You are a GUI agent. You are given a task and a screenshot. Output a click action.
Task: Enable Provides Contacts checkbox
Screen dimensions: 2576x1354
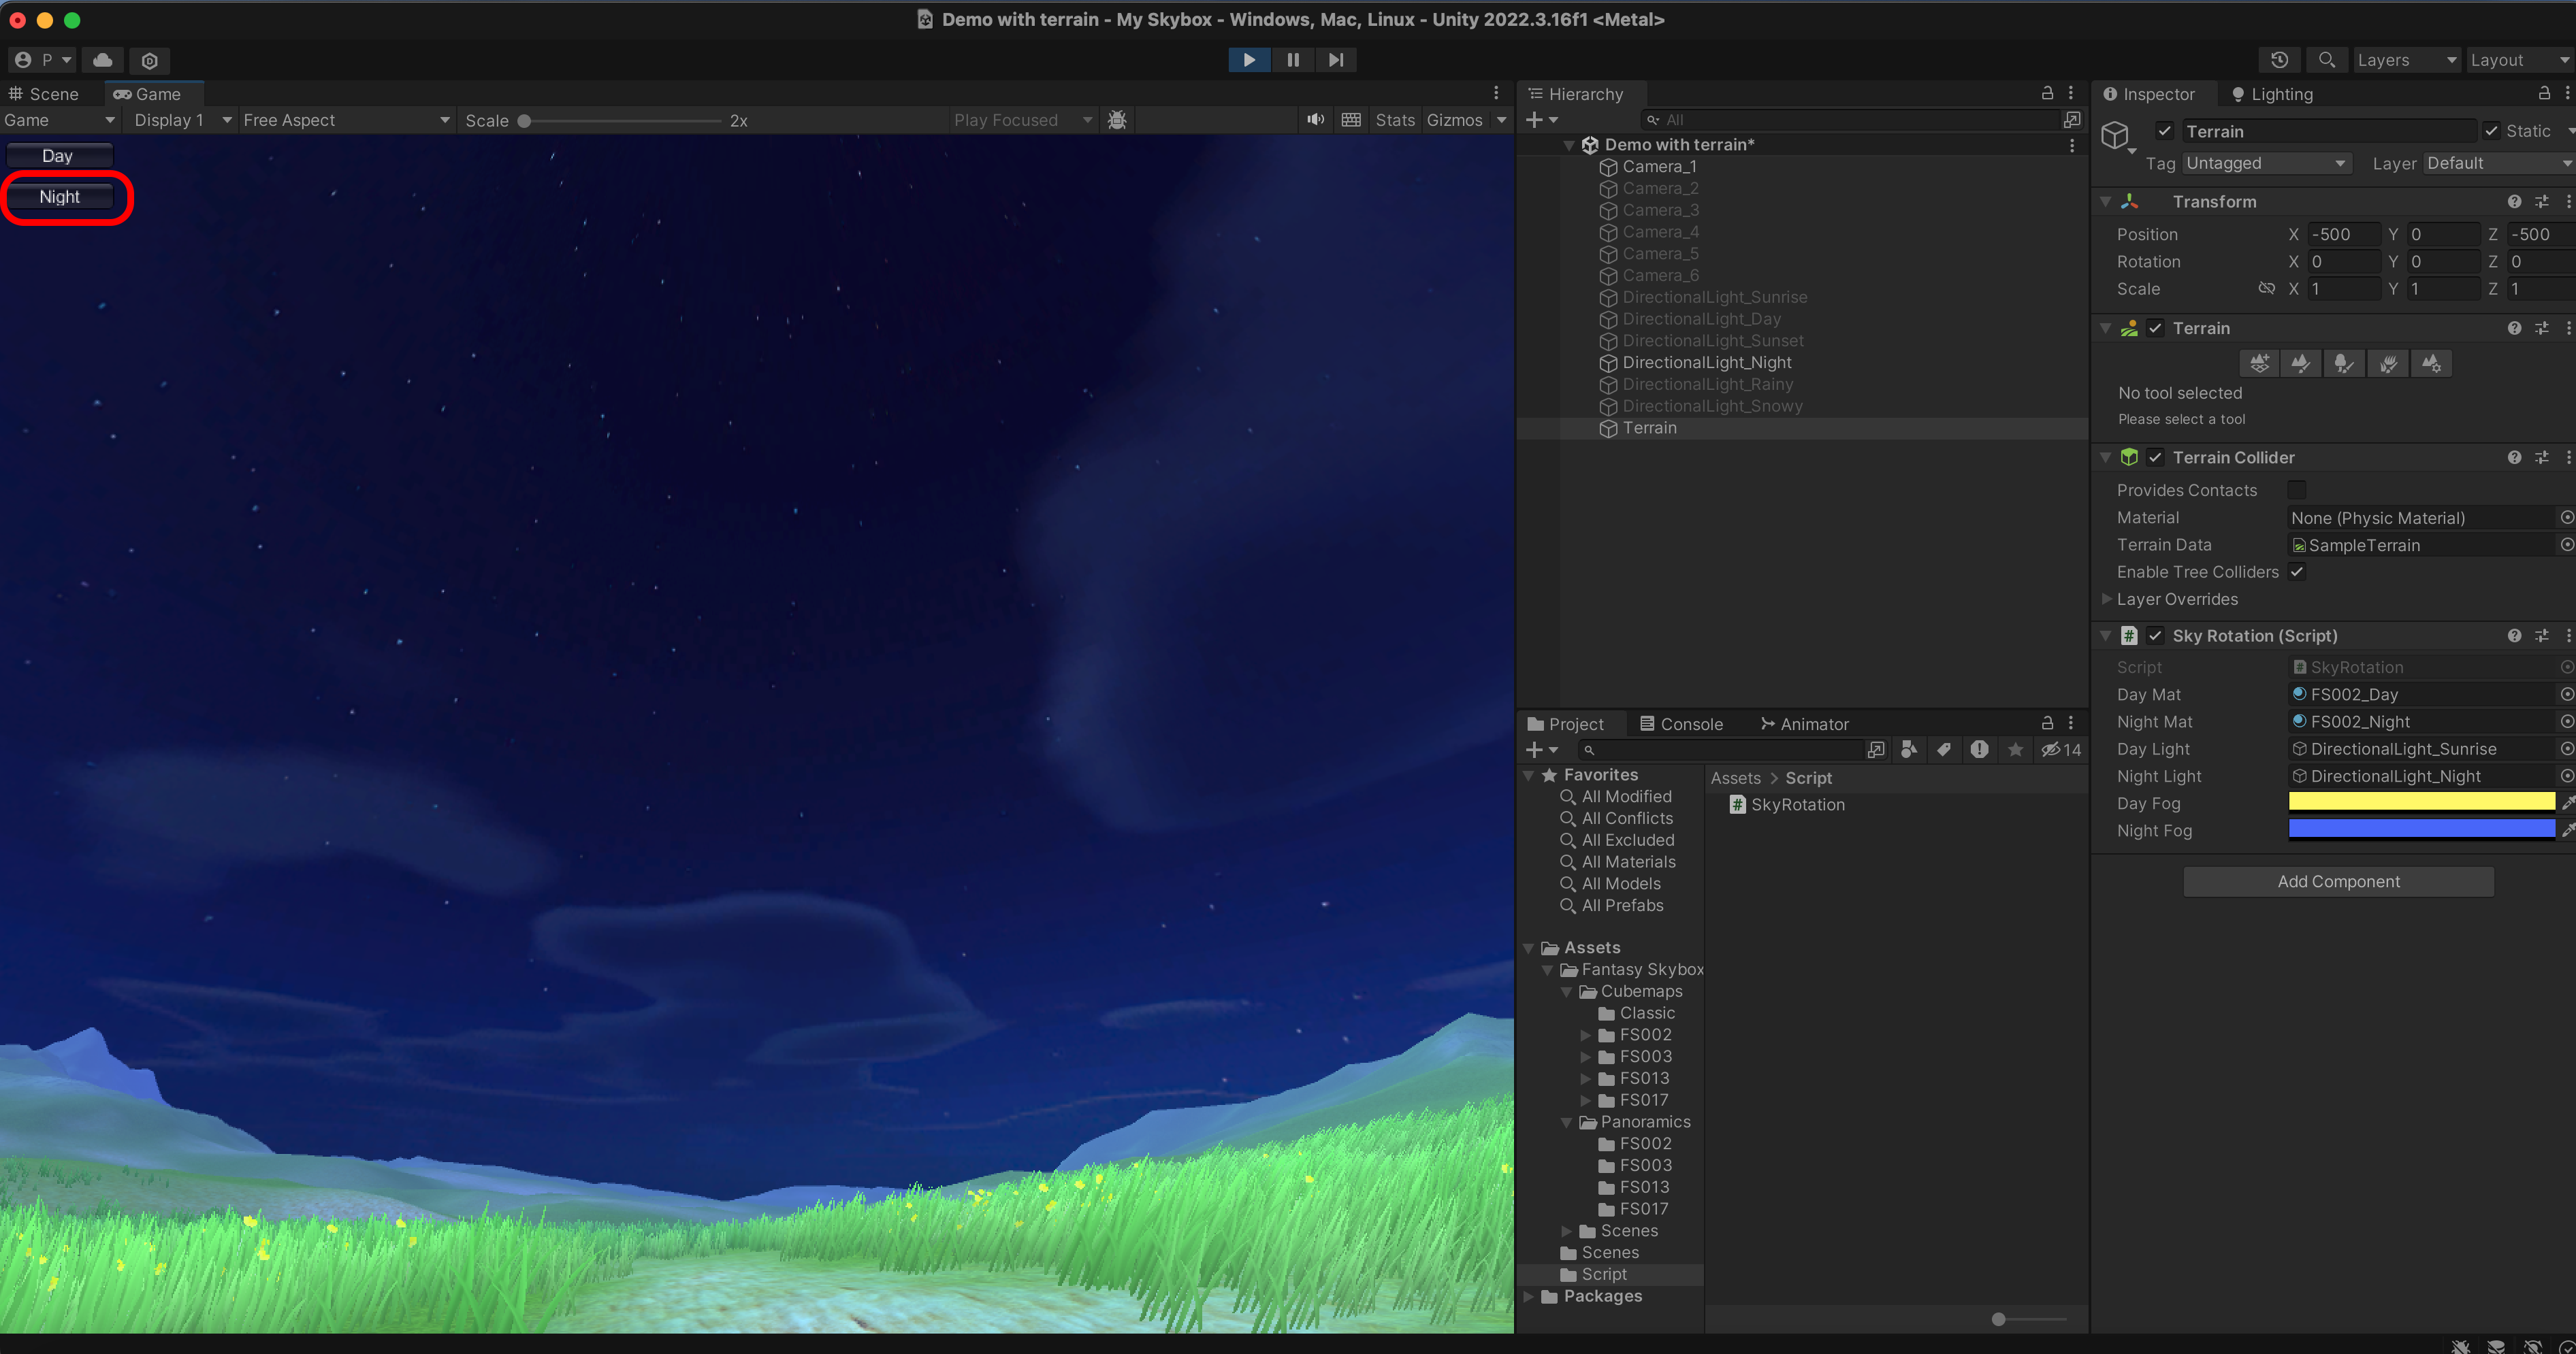pyautogui.click(x=2297, y=490)
